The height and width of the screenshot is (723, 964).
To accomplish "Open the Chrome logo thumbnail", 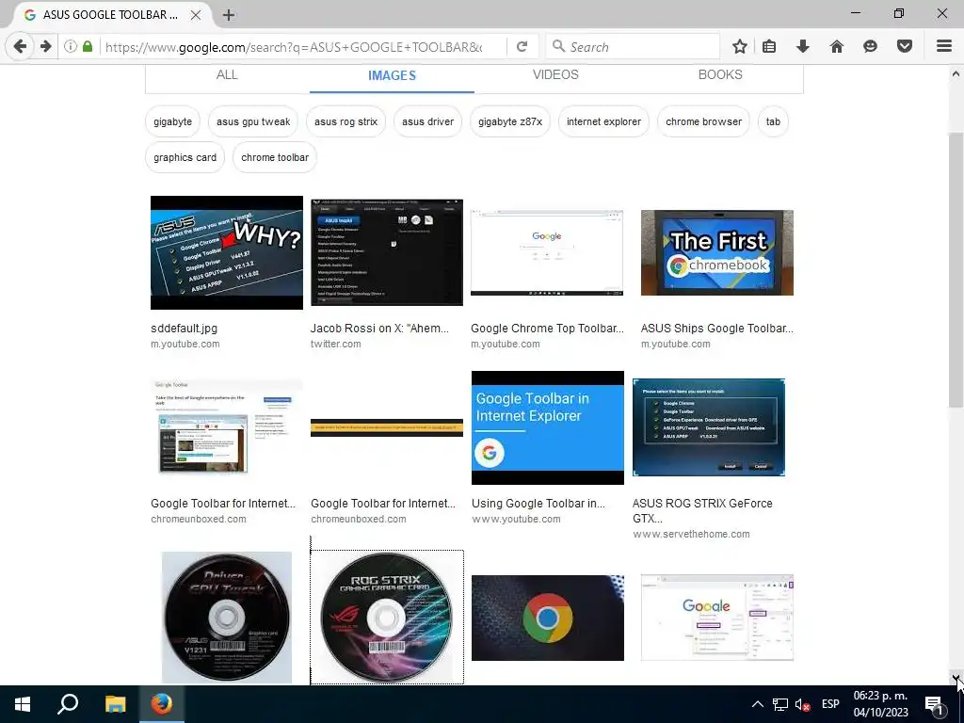I will 548,618.
